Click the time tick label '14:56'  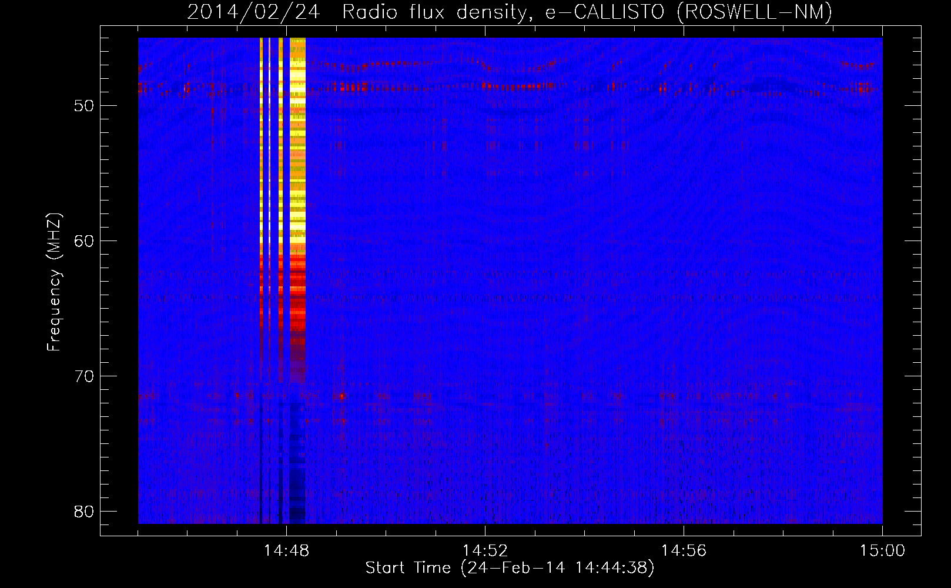point(684,551)
